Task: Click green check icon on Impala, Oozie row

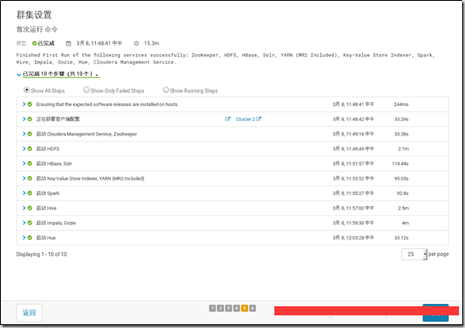Action: [x=30, y=223]
